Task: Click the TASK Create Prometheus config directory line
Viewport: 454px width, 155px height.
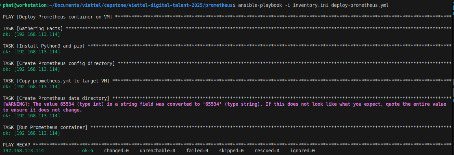Action: click(227, 63)
